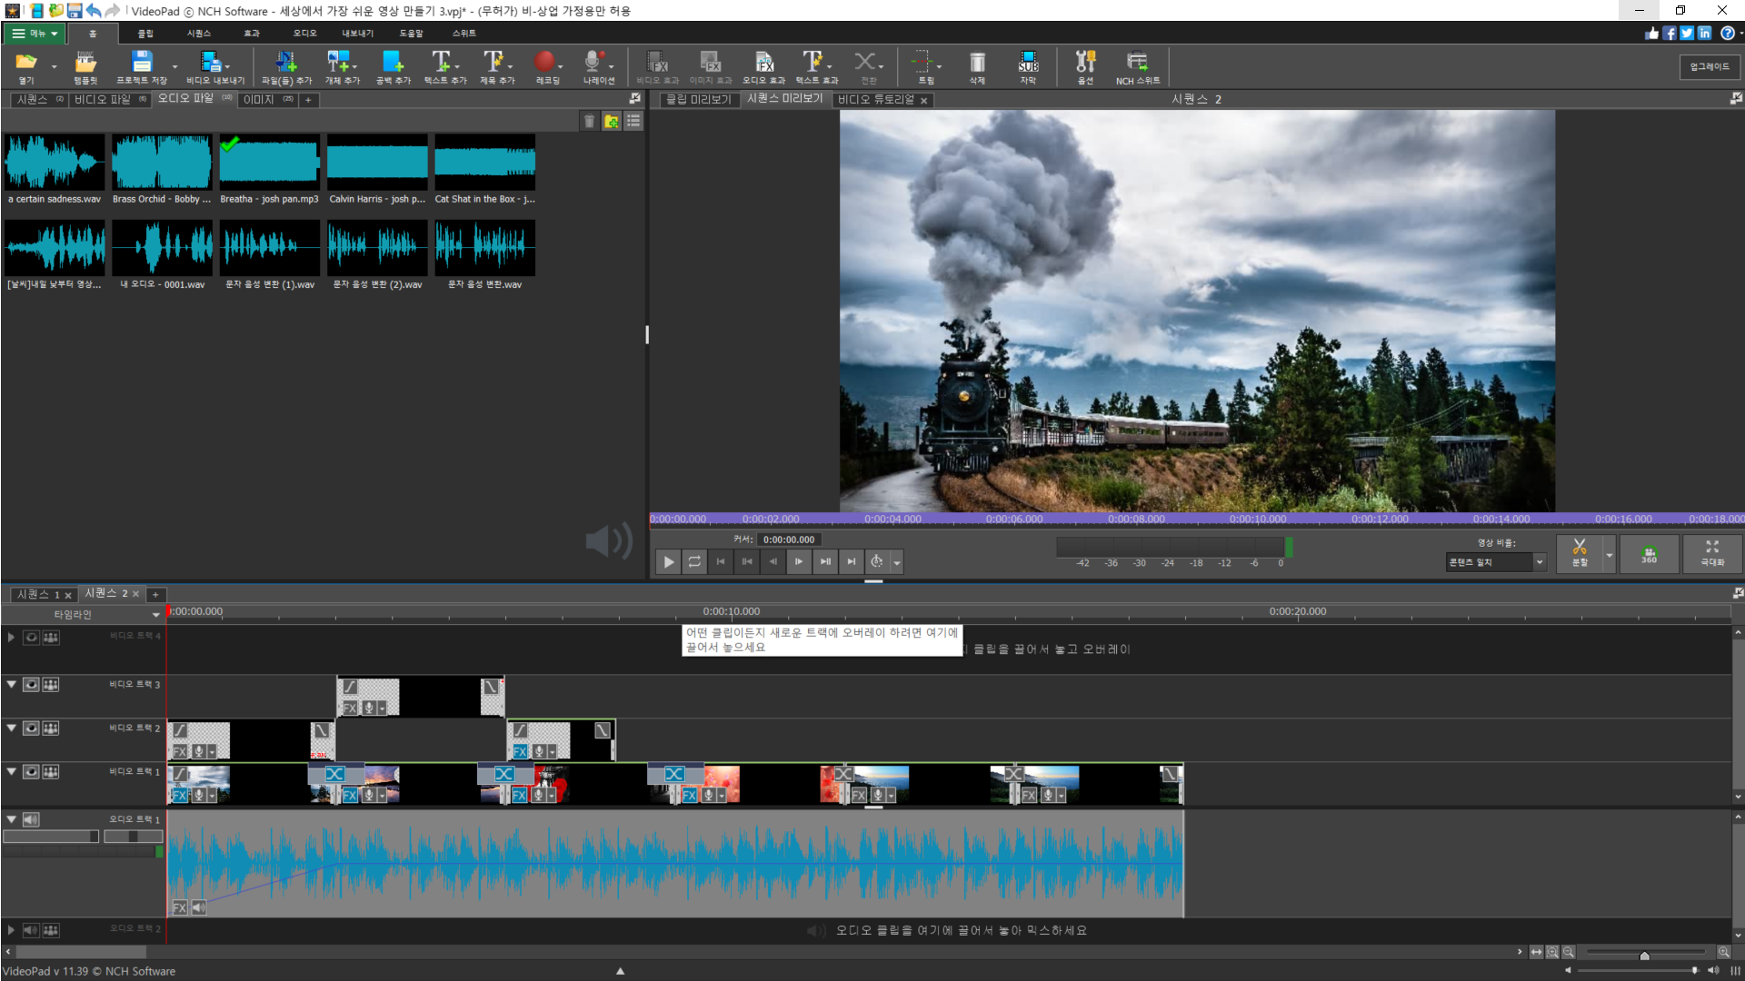Click the 나레이션 narration microphone icon
1745x981 pixels.
pyautogui.click(x=593, y=62)
